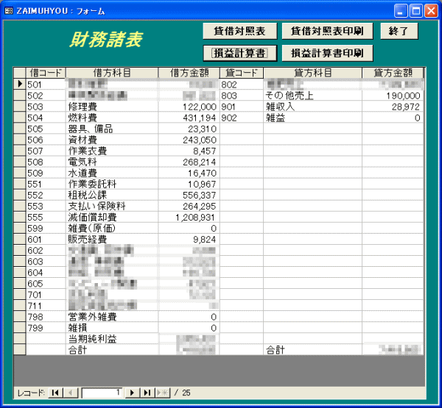
Task: Click the その他売上 credit account cell
Action: point(312,96)
